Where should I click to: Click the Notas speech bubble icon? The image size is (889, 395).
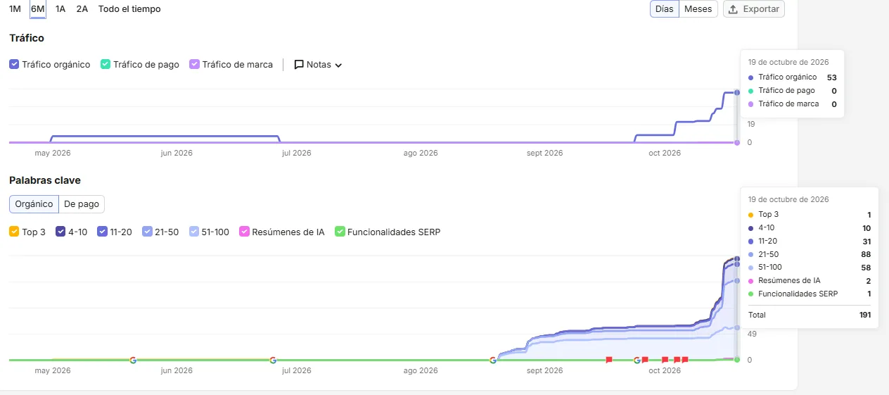[x=299, y=65]
